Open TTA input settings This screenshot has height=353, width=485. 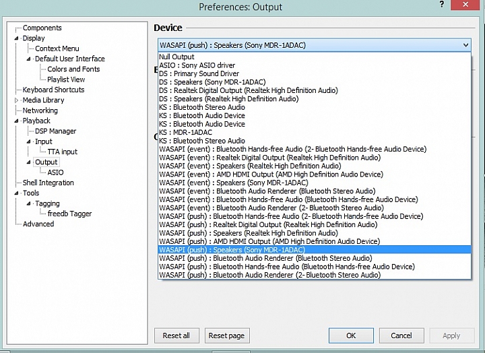[63, 152]
